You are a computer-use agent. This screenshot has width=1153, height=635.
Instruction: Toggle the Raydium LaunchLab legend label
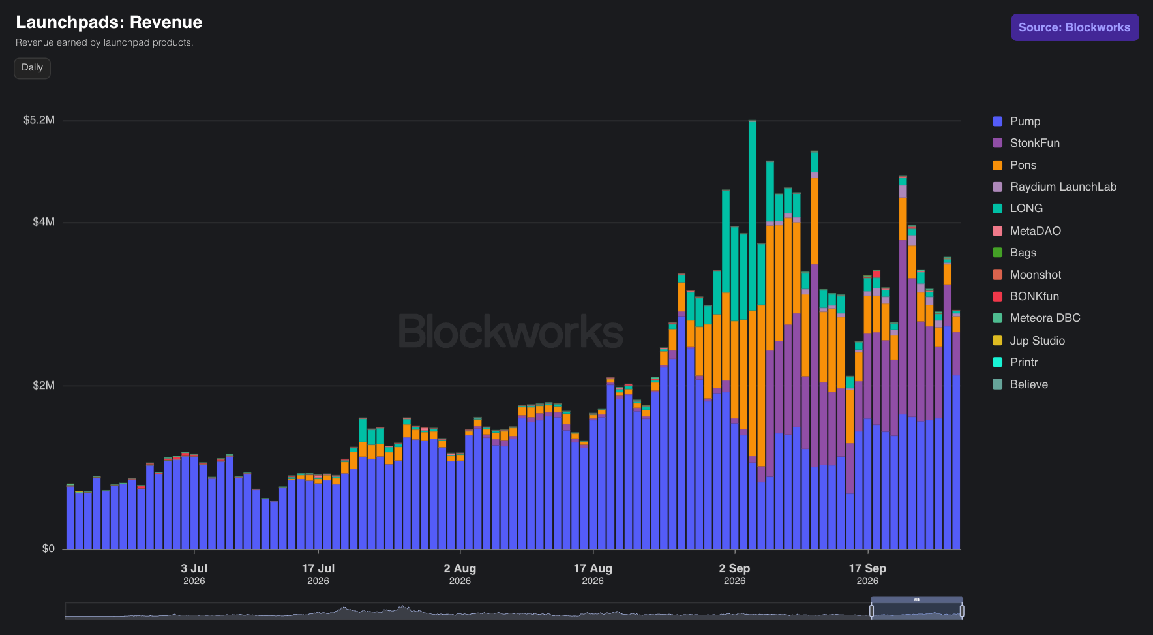[x=1063, y=187]
